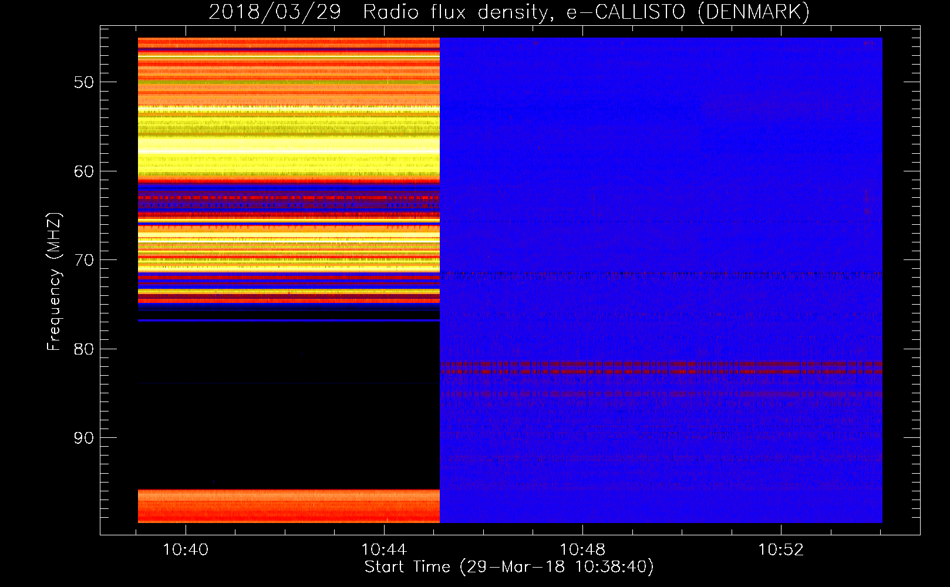Click the 90 MHz frequency tick label
The image size is (950, 587).
pos(84,438)
